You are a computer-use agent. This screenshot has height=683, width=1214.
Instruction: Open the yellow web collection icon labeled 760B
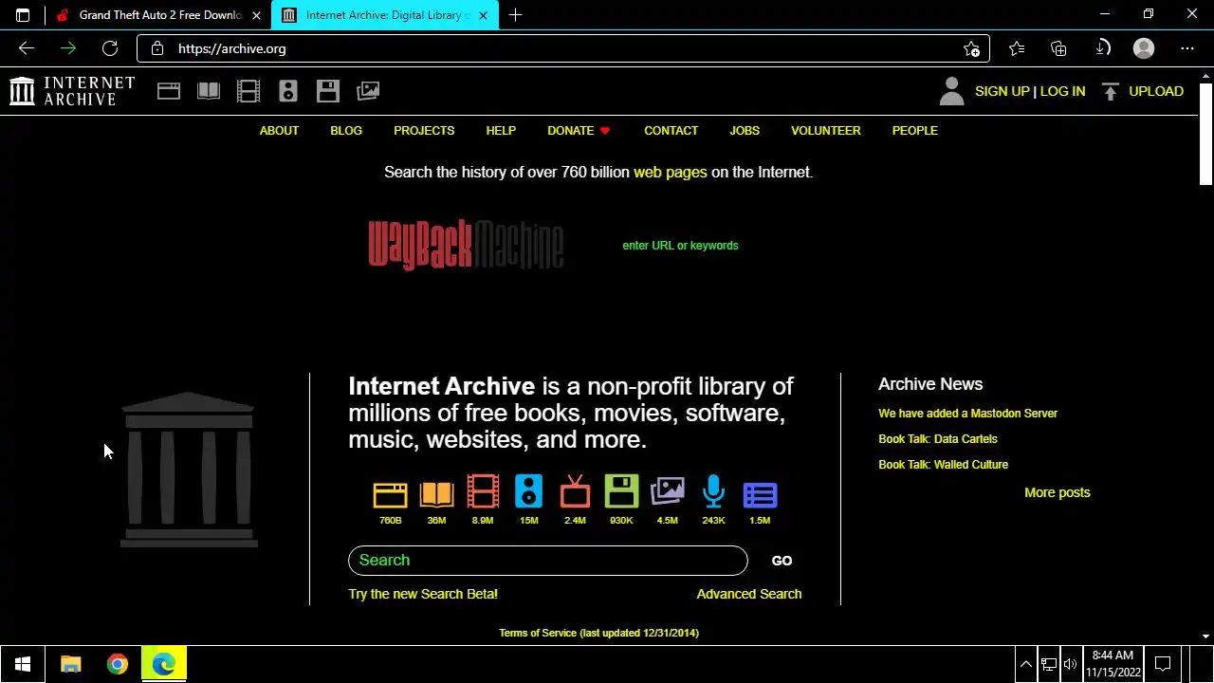(x=390, y=494)
